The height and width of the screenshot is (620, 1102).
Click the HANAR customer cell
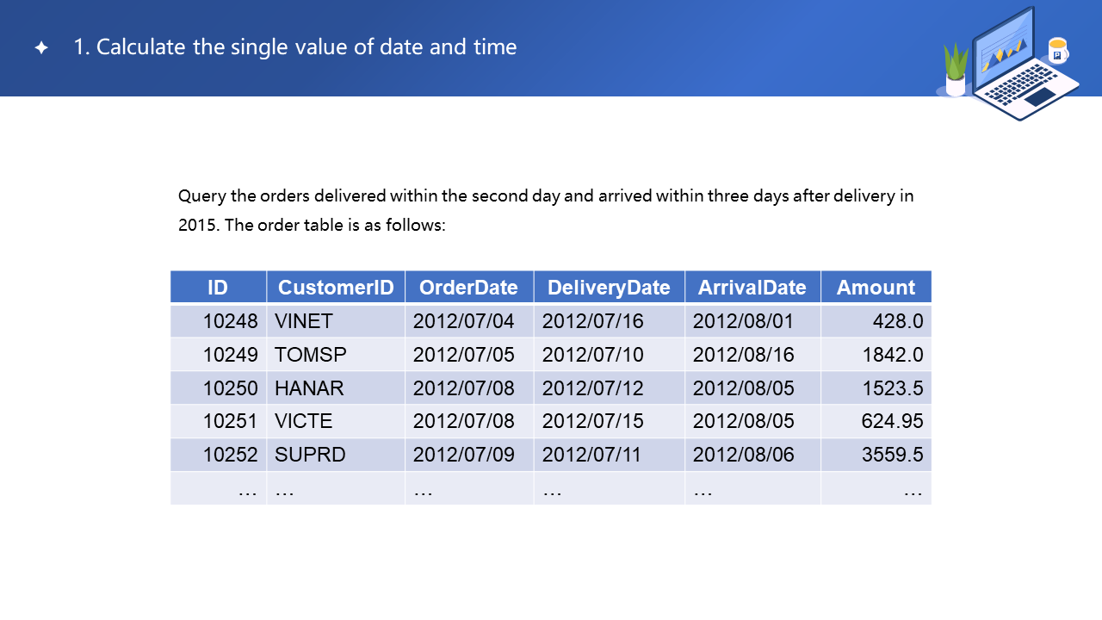coord(309,388)
